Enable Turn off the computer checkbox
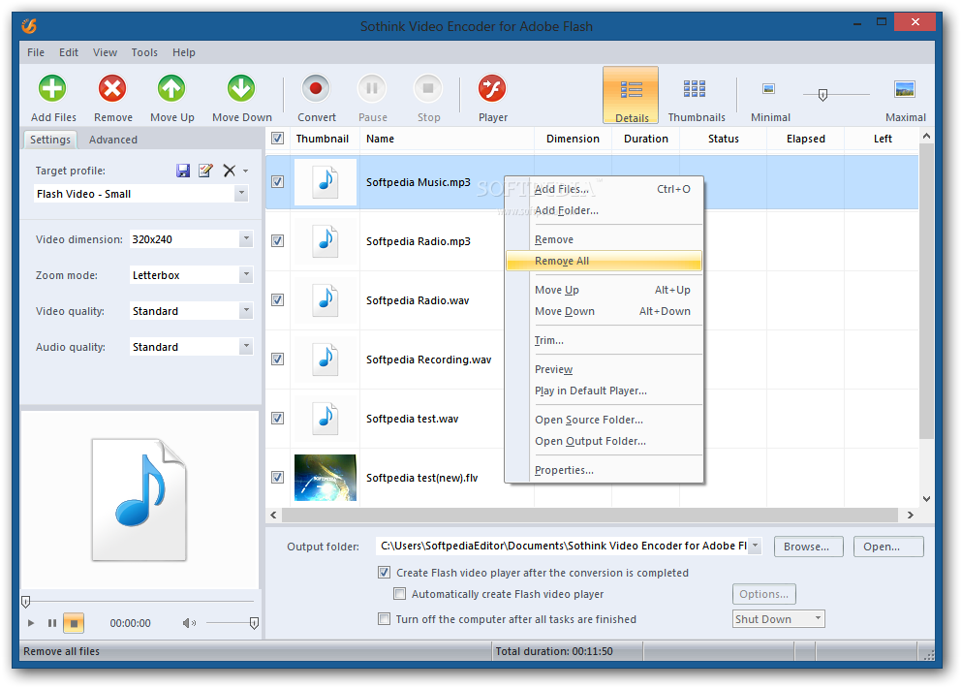 [x=384, y=618]
